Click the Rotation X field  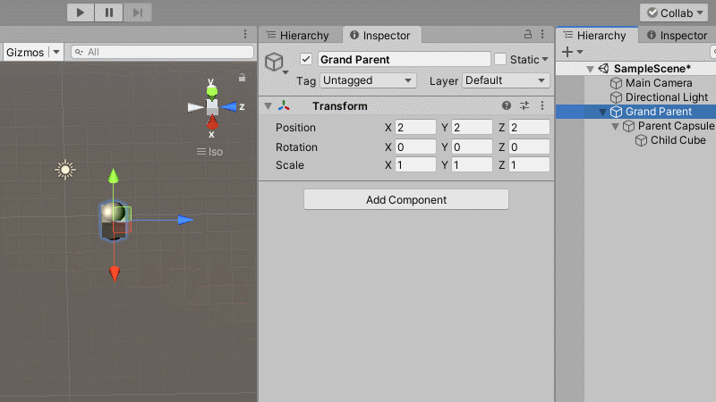click(x=415, y=147)
